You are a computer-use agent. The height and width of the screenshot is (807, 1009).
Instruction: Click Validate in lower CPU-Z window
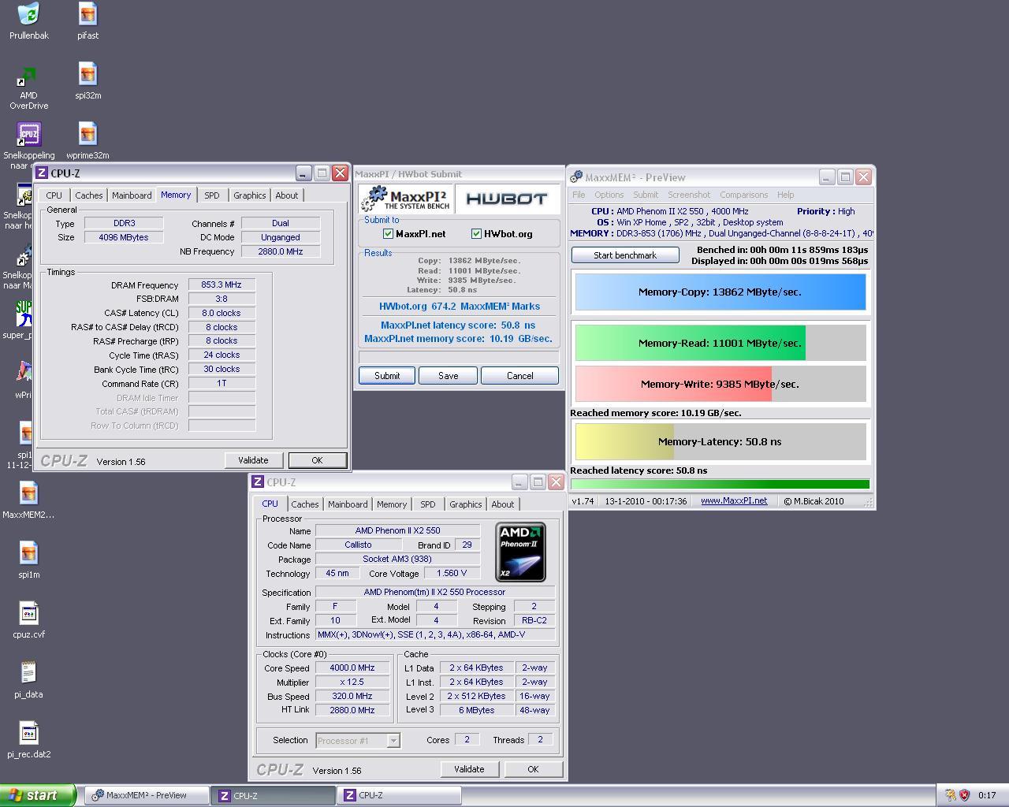tap(469, 769)
